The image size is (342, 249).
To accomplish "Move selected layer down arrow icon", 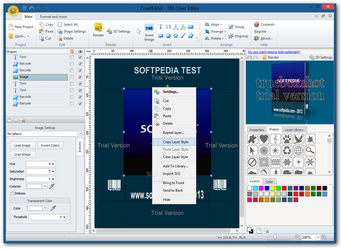I will click(x=16, y=120).
